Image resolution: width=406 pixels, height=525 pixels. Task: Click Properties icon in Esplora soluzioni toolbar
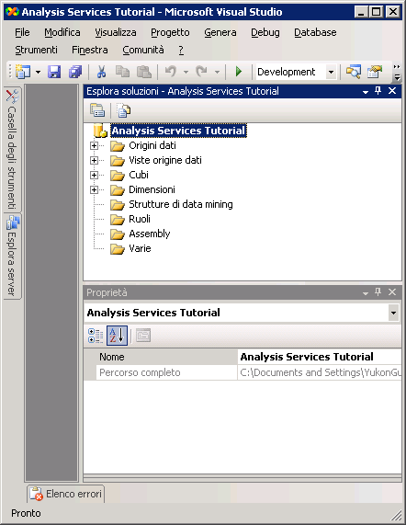click(x=97, y=110)
